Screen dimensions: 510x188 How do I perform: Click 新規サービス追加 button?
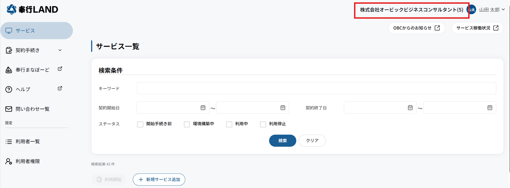(159, 179)
